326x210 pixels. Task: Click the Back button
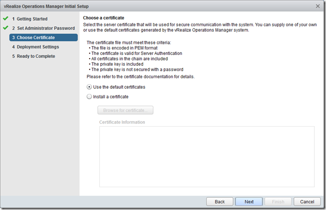tap(220, 201)
